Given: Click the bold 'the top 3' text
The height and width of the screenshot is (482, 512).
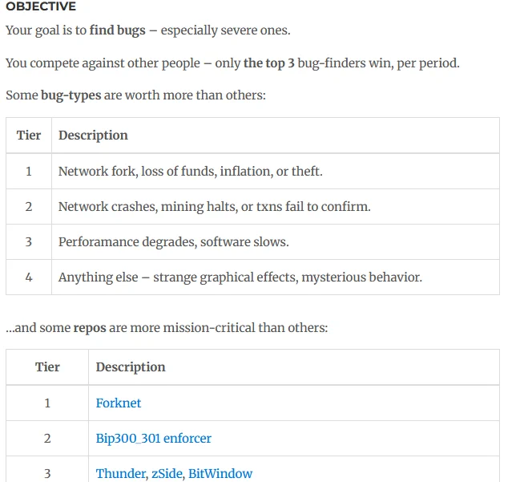Looking at the screenshot, I should point(269,63).
